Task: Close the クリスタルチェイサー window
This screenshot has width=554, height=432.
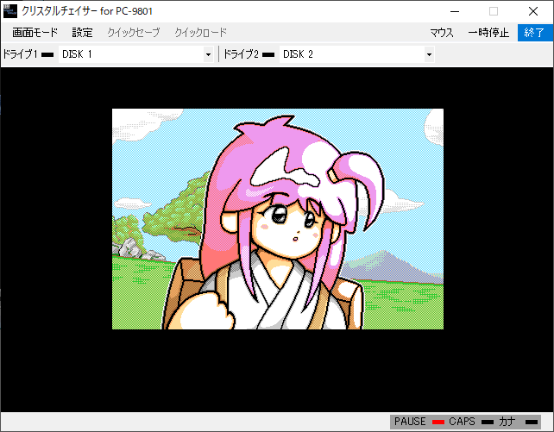Action: click(532, 11)
